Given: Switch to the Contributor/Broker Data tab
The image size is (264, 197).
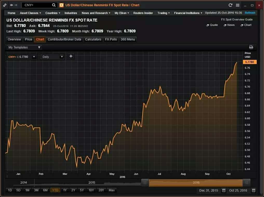Looking at the screenshot, I should click(64, 39).
